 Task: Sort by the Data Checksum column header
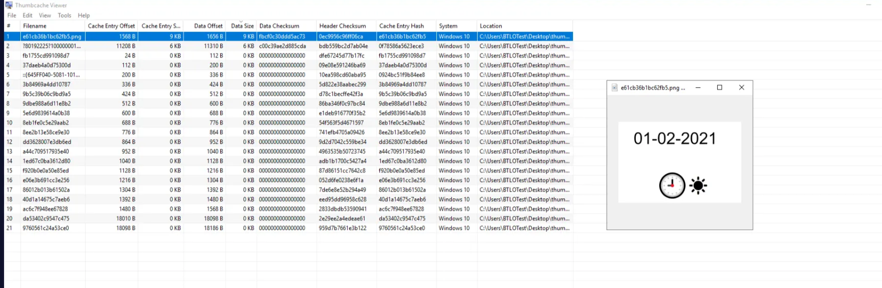coord(287,26)
